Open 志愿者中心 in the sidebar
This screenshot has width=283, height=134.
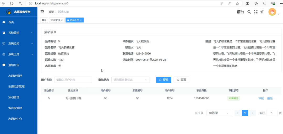coord(15,119)
